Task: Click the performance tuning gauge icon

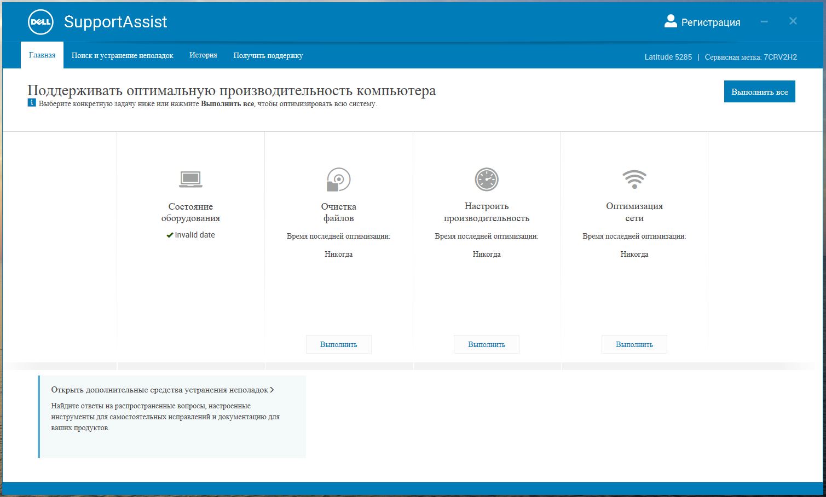Action: click(487, 179)
